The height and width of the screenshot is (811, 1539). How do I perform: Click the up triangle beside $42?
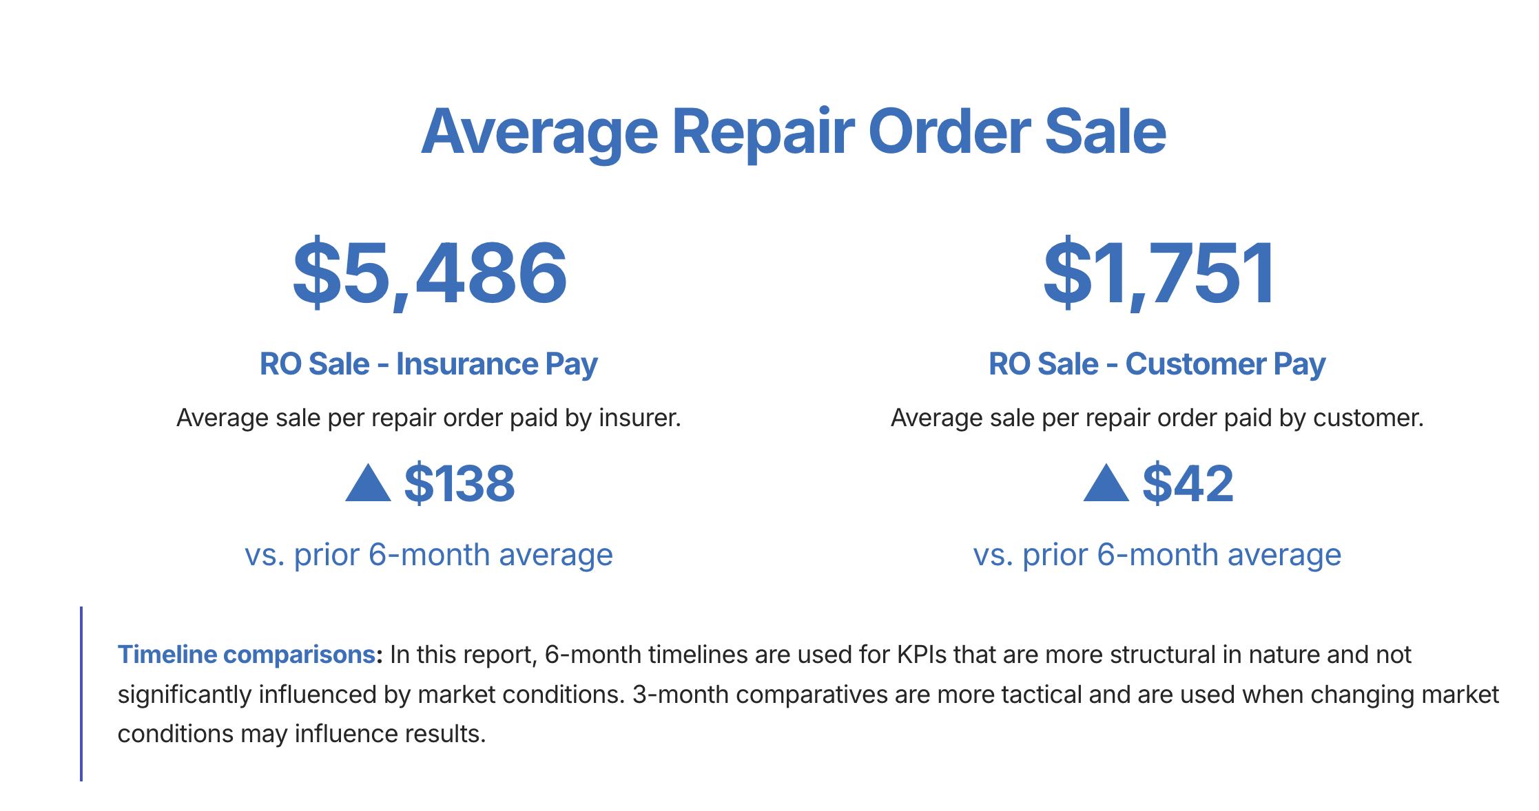(x=1106, y=484)
